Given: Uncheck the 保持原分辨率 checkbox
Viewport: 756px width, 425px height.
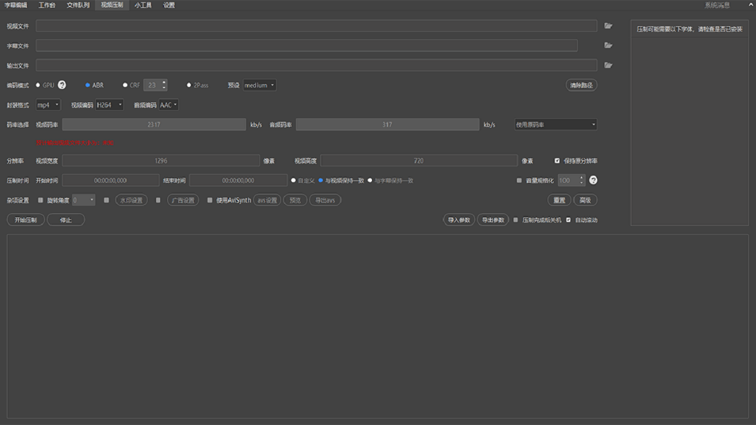Looking at the screenshot, I should click(x=557, y=161).
